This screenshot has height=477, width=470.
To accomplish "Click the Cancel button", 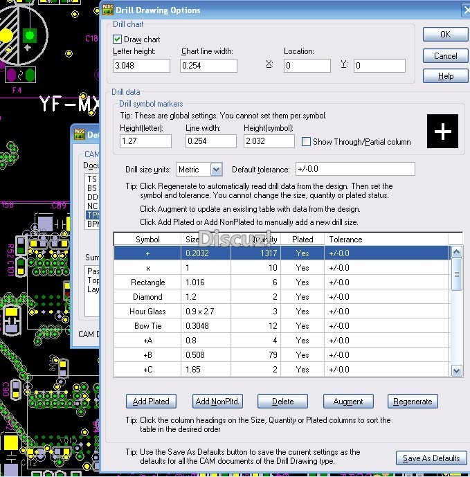I will pos(445,56).
